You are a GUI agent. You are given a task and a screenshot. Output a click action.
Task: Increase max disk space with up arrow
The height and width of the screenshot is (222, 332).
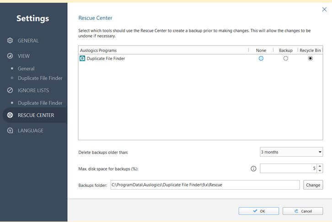pyautogui.click(x=320, y=166)
